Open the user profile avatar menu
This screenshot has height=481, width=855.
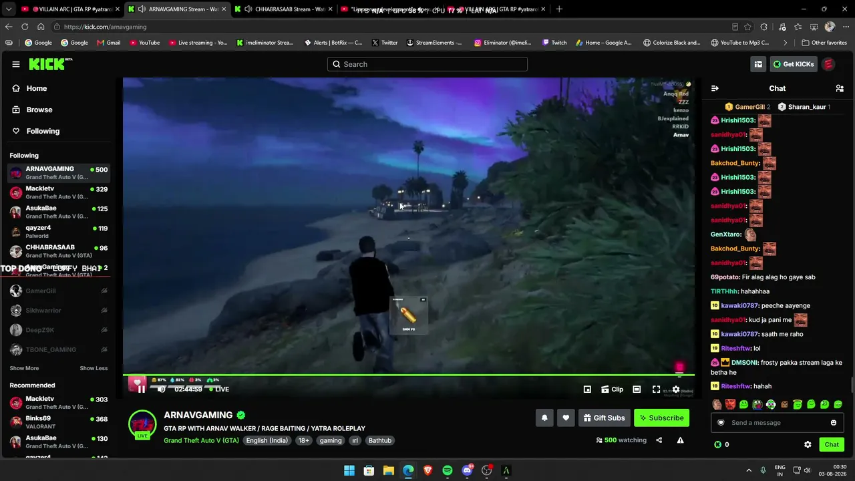click(x=829, y=64)
